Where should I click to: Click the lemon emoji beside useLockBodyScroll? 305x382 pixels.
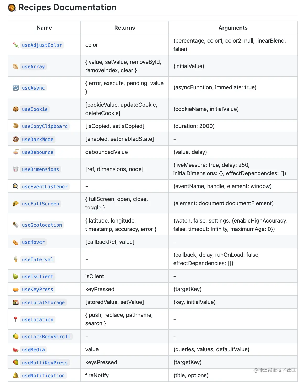(16, 337)
